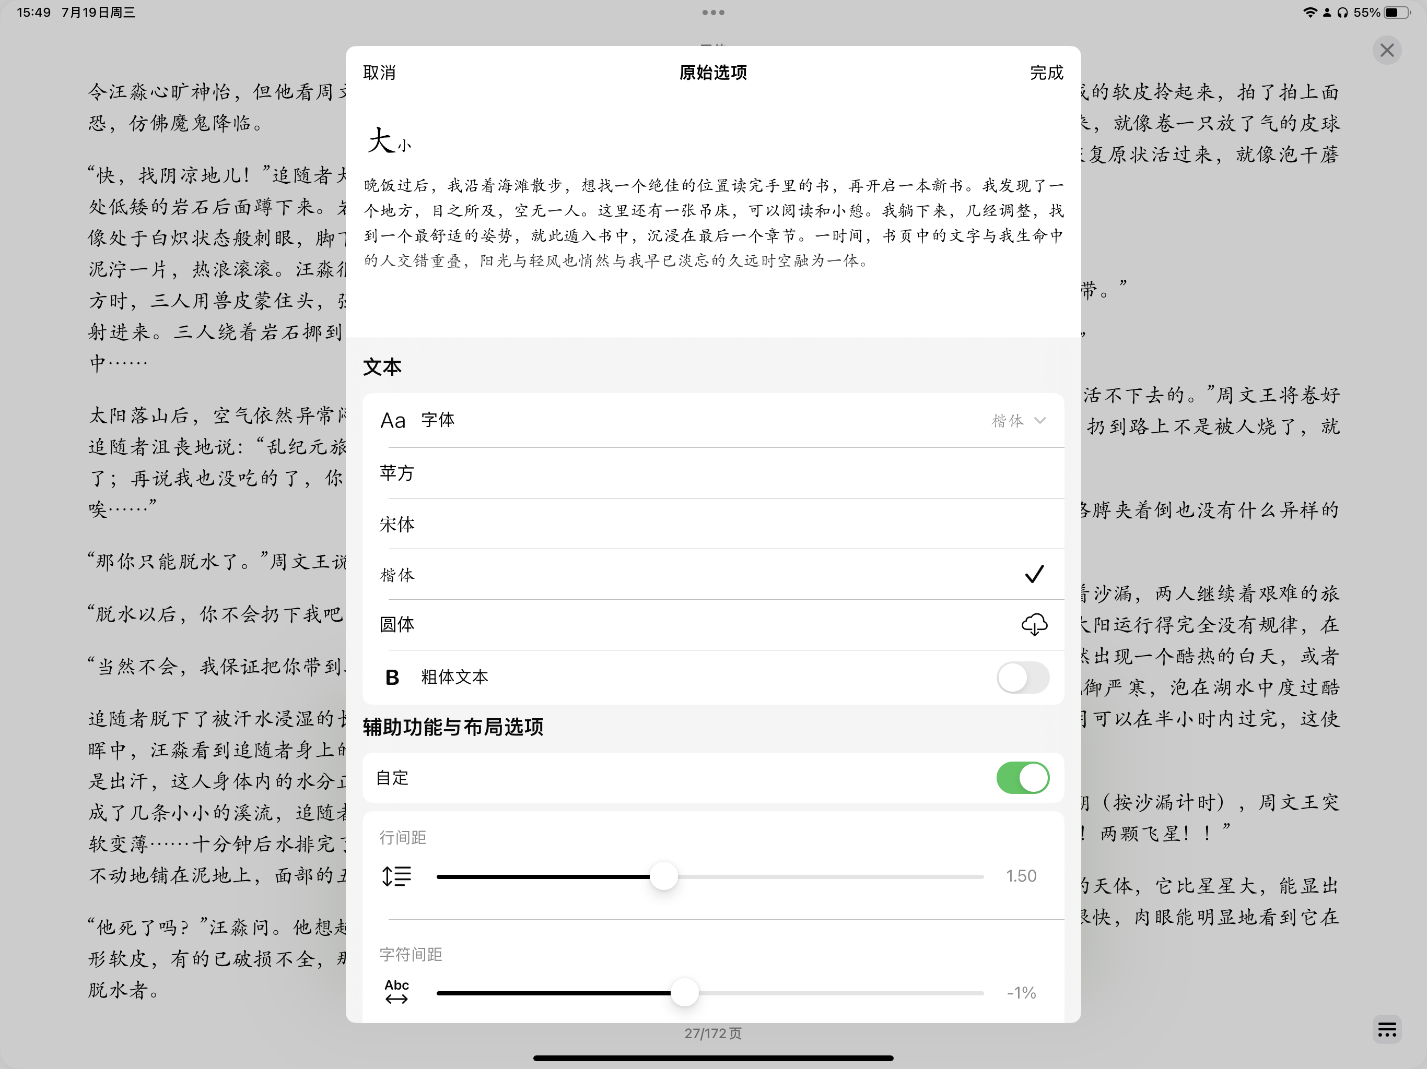The width and height of the screenshot is (1427, 1069).
Task: Click the line spacing icon
Action: [x=396, y=876]
